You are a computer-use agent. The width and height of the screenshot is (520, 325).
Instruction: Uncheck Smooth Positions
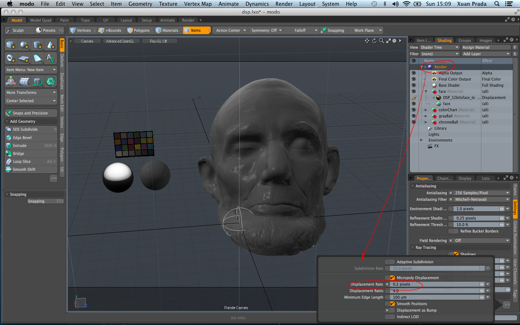392,304
